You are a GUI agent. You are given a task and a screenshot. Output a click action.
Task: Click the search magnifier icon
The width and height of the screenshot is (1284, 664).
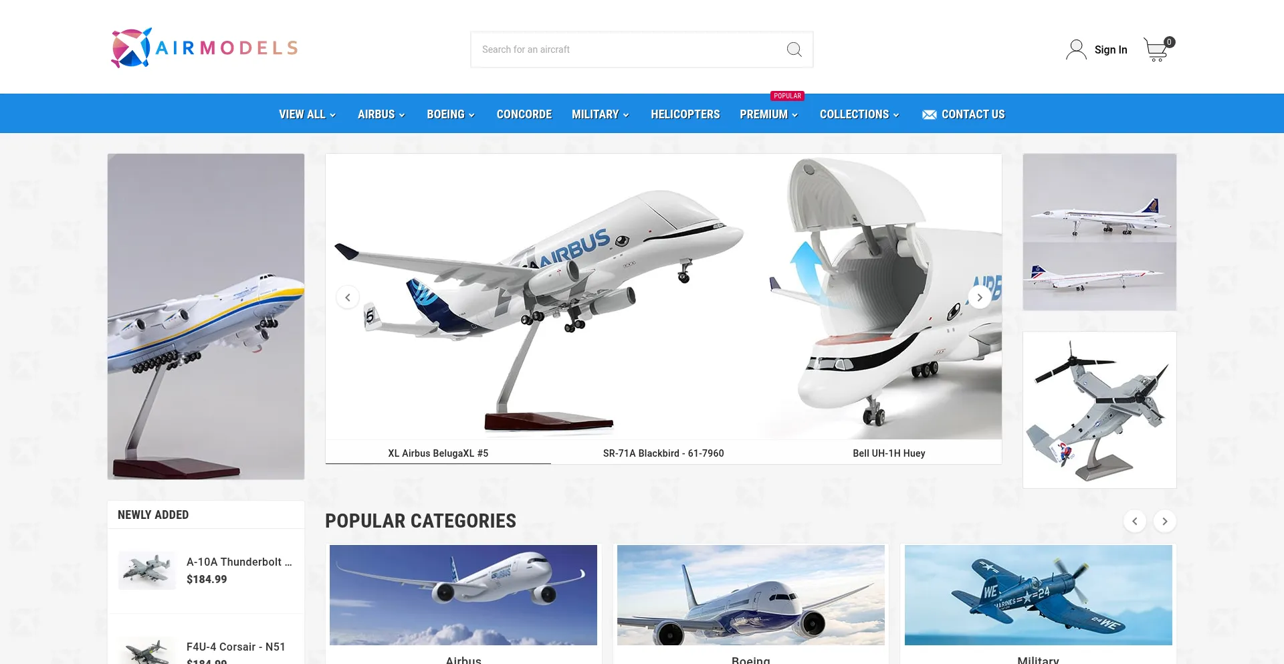794,49
